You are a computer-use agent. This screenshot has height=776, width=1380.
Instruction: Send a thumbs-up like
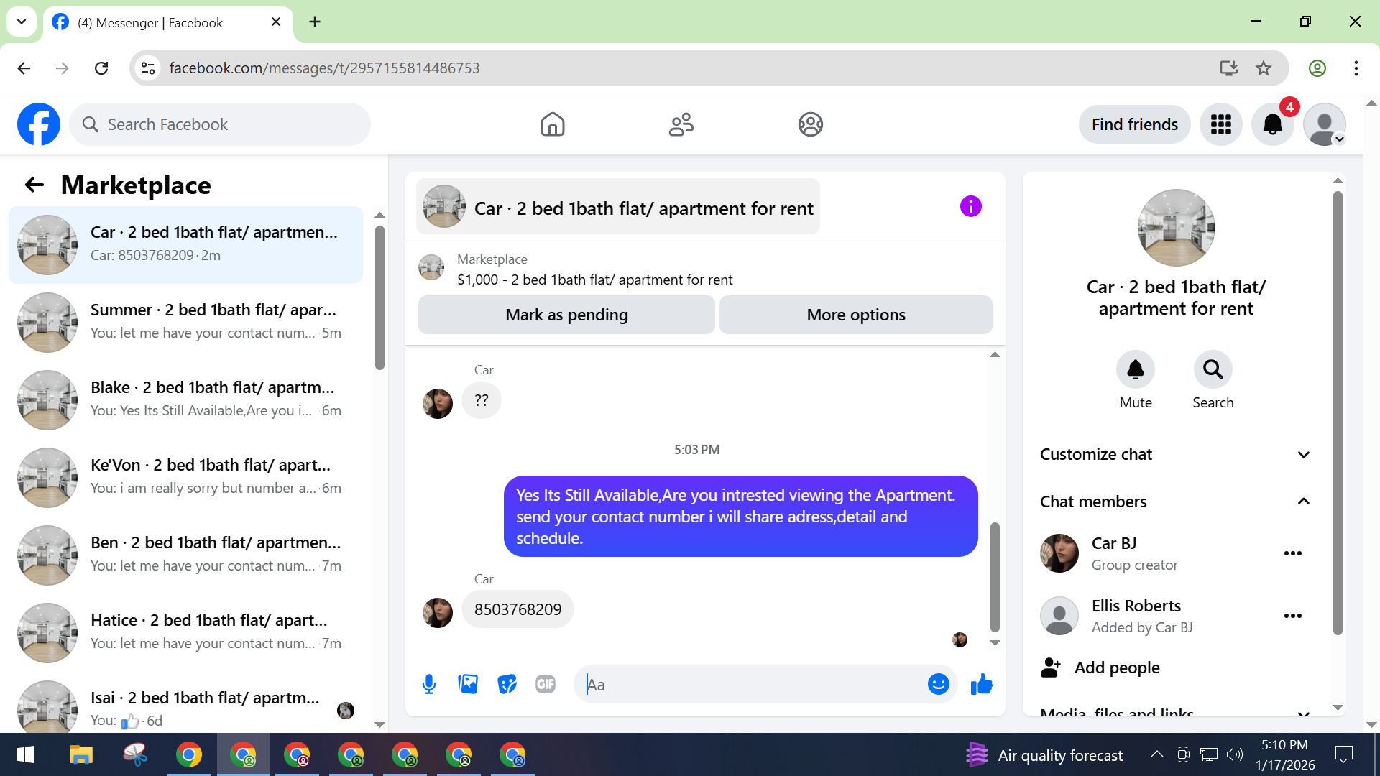point(981,684)
